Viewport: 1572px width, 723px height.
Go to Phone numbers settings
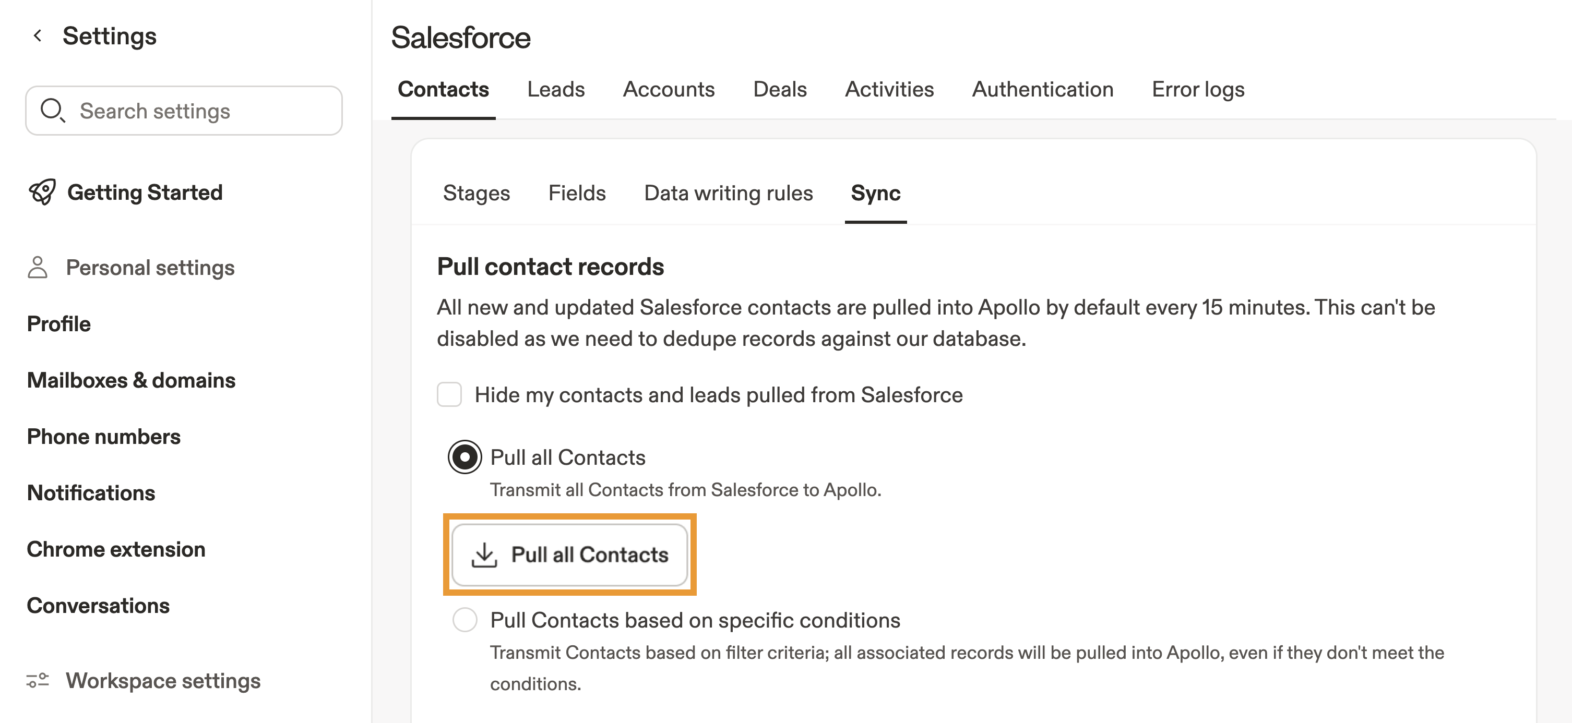tap(104, 436)
